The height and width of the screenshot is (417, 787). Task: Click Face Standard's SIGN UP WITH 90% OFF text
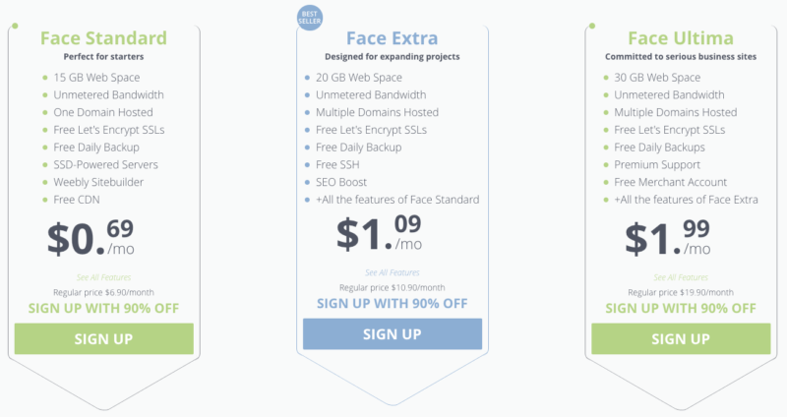point(104,308)
